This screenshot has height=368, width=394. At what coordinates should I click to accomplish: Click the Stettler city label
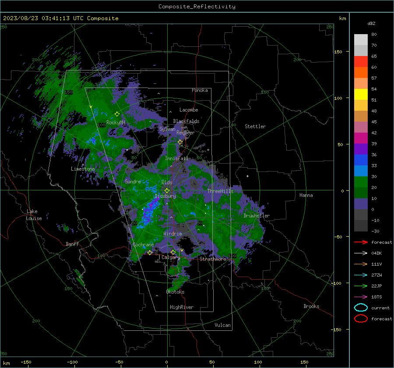[x=255, y=126]
